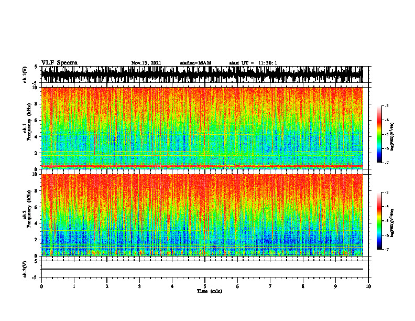Click time axis tick label "9"
Screen dimensions: 415x321
click(335, 286)
